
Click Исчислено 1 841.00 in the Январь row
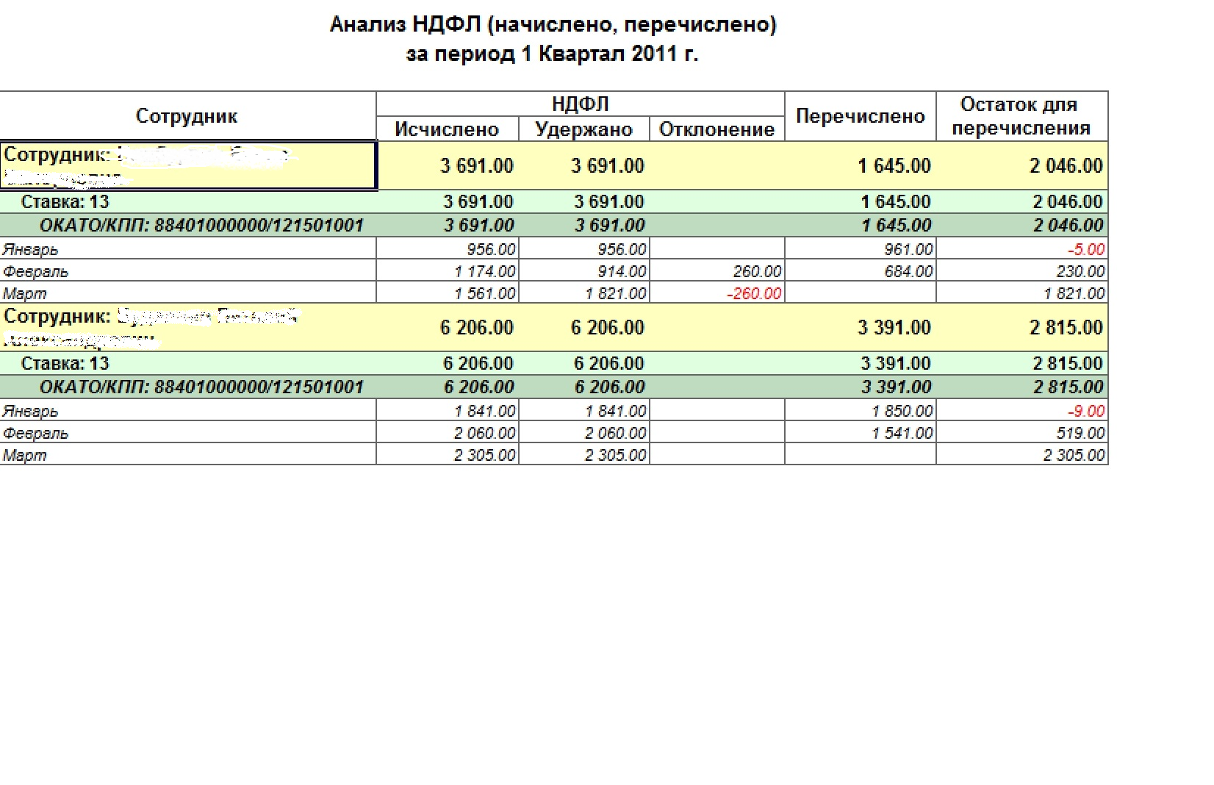pos(484,410)
